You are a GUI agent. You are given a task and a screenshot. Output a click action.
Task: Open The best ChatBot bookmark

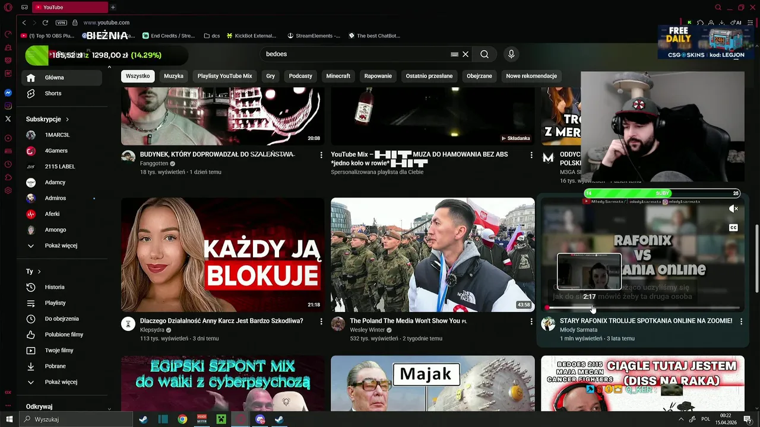[x=374, y=36]
